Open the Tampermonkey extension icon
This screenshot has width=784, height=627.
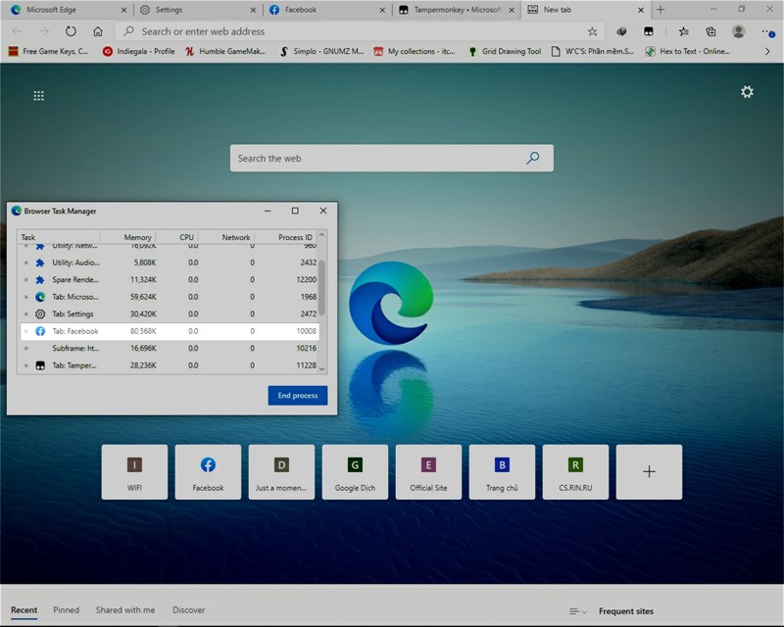tap(649, 31)
